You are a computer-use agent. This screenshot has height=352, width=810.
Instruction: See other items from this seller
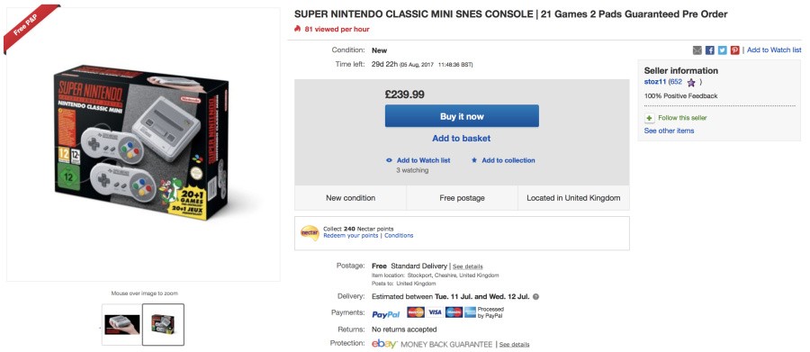coord(669,131)
